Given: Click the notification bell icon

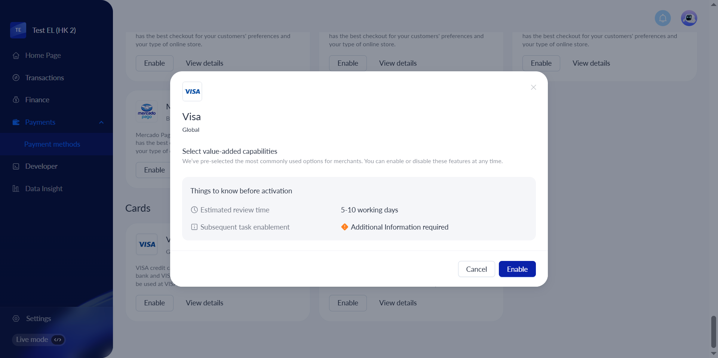Looking at the screenshot, I should pos(663,18).
